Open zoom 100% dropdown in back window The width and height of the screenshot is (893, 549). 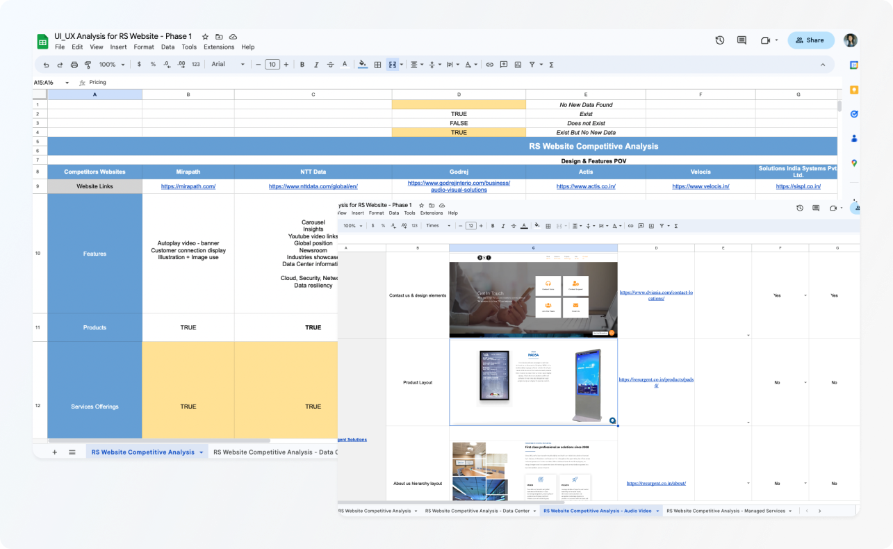[x=112, y=65]
